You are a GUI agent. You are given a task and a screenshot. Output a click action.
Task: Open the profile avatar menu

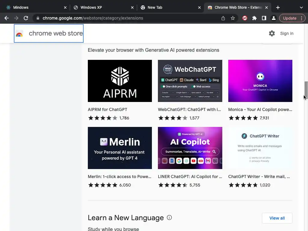(273, 18)
